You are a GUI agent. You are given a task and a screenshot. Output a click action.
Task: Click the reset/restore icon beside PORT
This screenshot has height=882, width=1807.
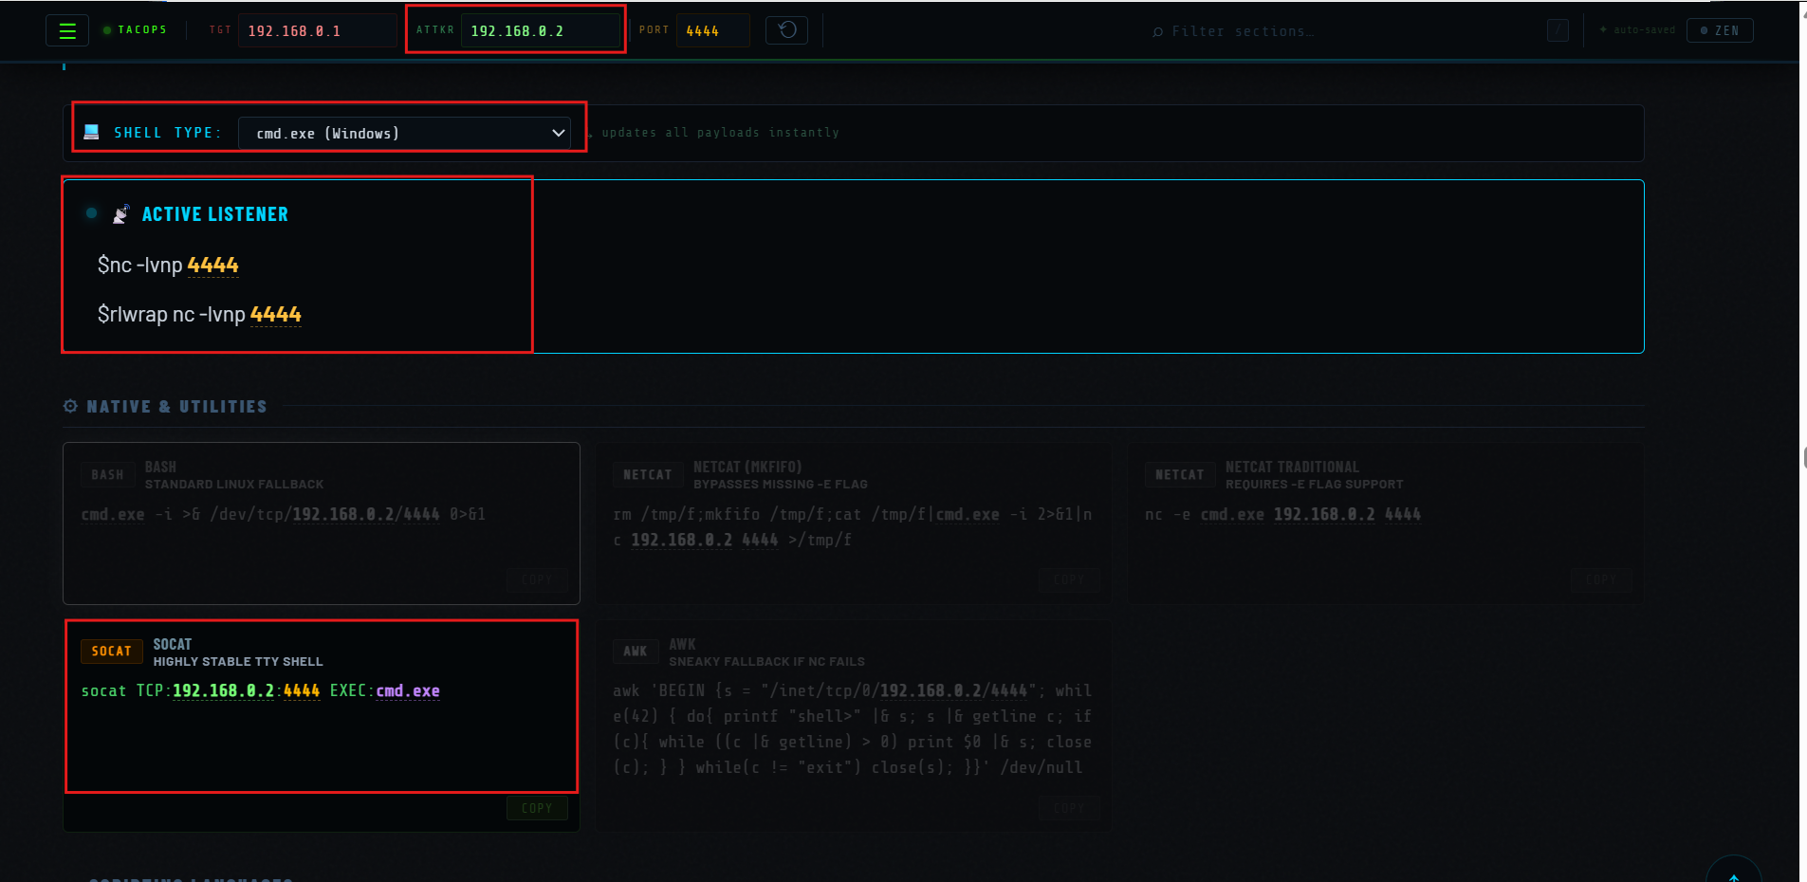tap(785, 29)
